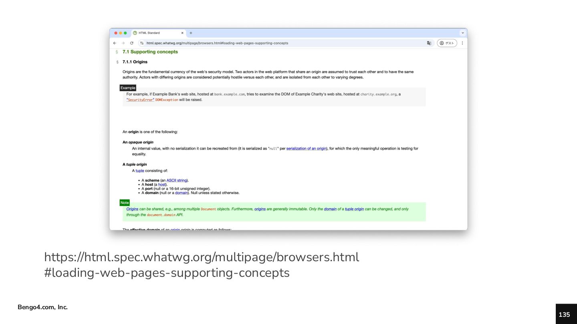Click the bank.example.com code text
The height and width of the screenshot is (324, 577).
point(230,94)
